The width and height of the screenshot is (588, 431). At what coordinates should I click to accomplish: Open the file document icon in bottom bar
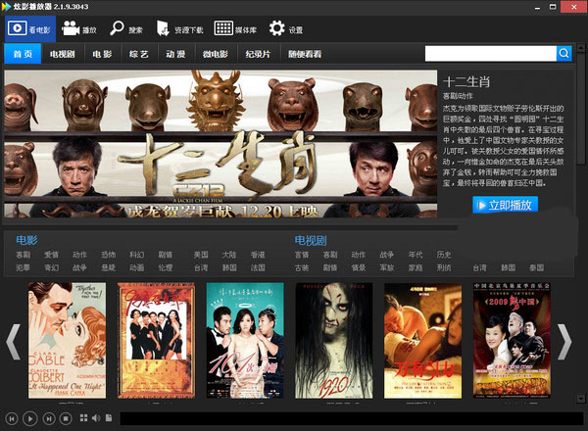(109, 418)
